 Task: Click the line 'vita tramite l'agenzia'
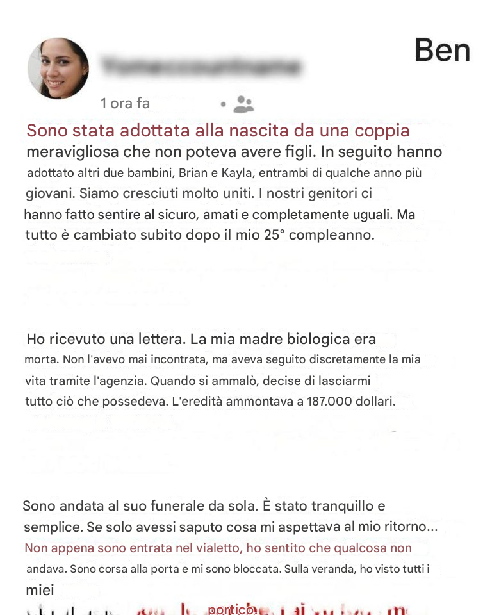coord(198,381)
